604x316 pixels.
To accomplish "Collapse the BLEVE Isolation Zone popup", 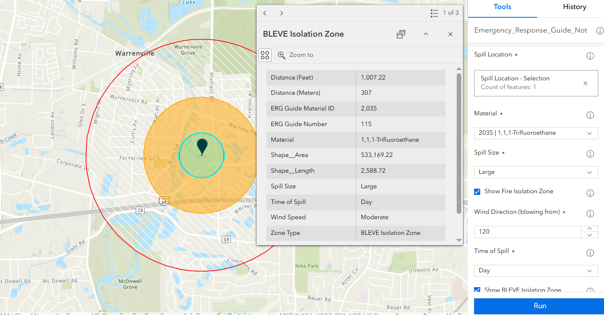I will click(426, 34).
